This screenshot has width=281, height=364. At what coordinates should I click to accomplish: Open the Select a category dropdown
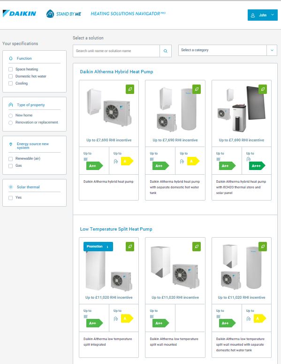pyautogui.click(x=228, y=50)
